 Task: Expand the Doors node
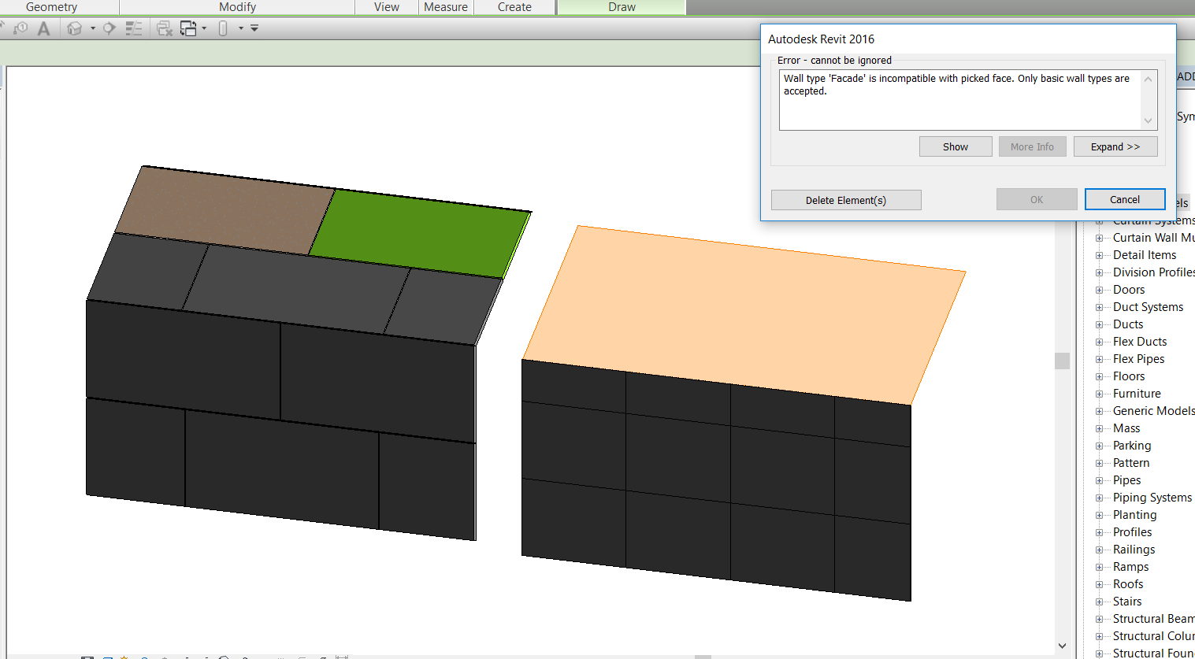tap(1099, 290)
